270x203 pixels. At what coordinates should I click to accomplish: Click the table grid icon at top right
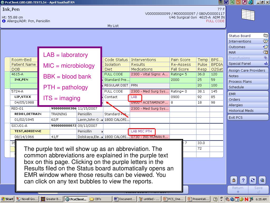pyautogui.click(x=248, y=15)
